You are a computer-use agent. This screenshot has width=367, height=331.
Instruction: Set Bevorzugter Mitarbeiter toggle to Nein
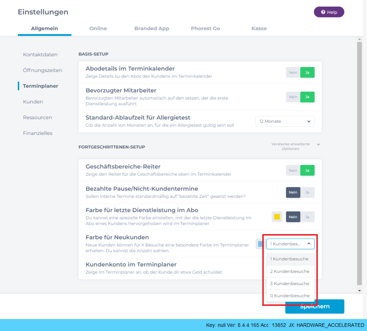[x=293, y=97]
